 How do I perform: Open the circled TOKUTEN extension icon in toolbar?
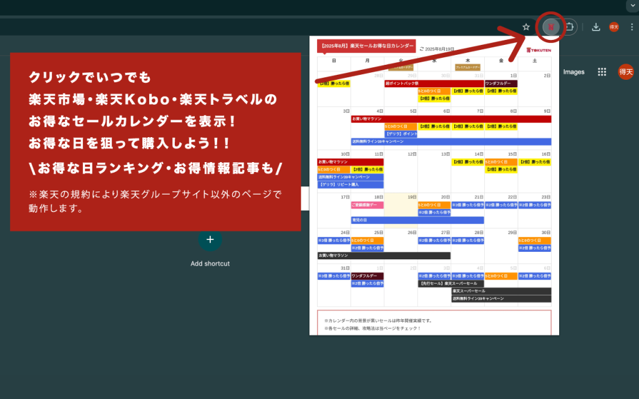coord(551,27)
